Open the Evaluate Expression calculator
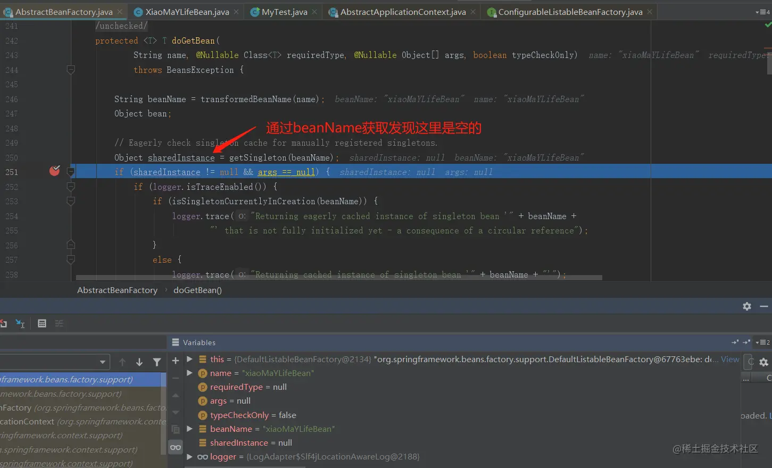Screen dimensions: 772x468 pyautogui.click(x=42, y=323)
